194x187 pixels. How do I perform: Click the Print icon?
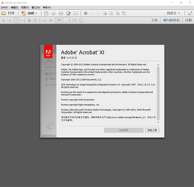(61, 13)
